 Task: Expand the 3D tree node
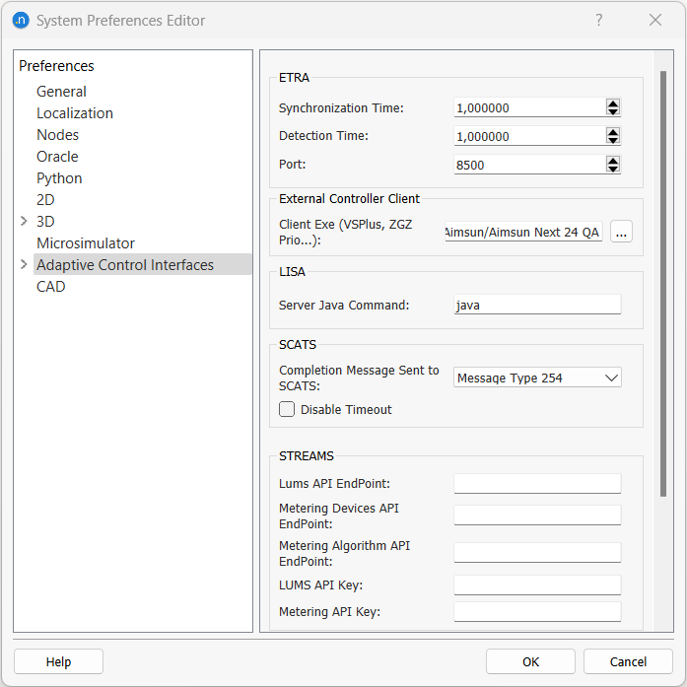coord(24,221)
